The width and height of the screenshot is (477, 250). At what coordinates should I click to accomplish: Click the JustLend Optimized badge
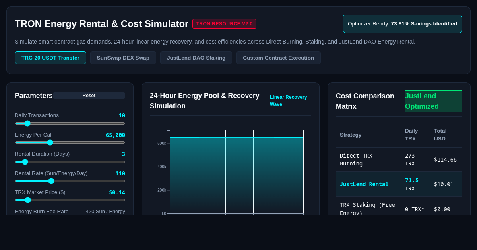click(433, 101)
